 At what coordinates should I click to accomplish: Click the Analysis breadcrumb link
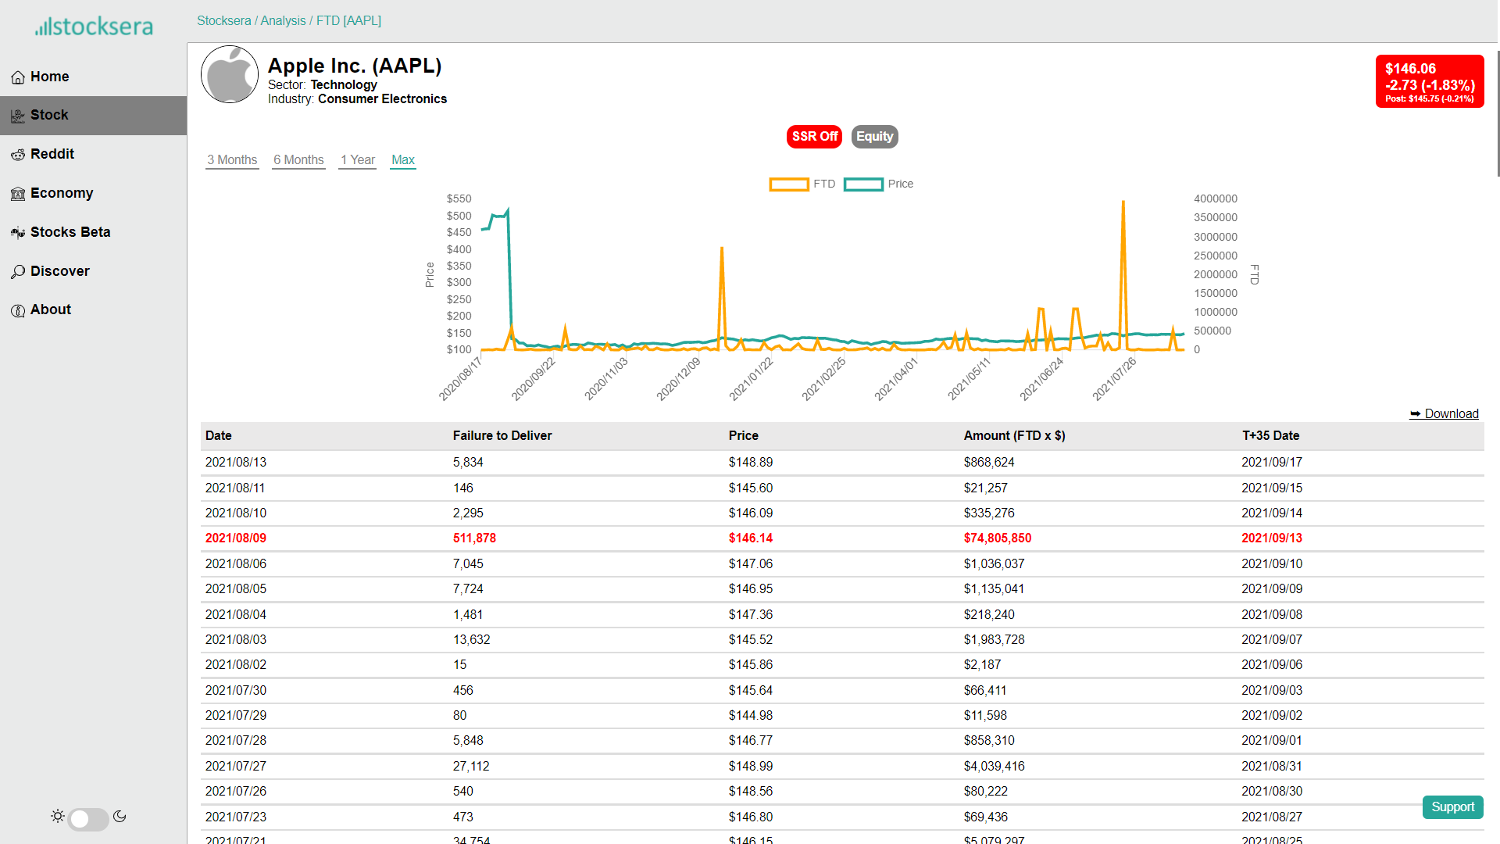pos(283,21)
